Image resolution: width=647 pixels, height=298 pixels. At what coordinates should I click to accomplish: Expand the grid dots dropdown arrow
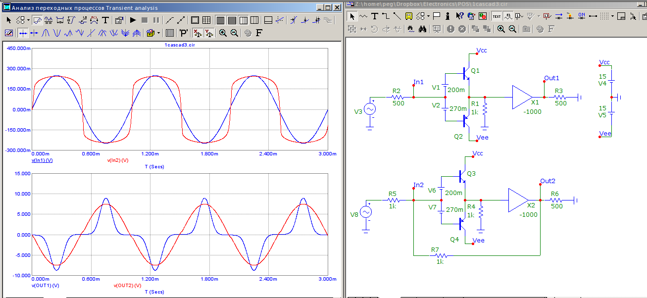coord(612,16)
